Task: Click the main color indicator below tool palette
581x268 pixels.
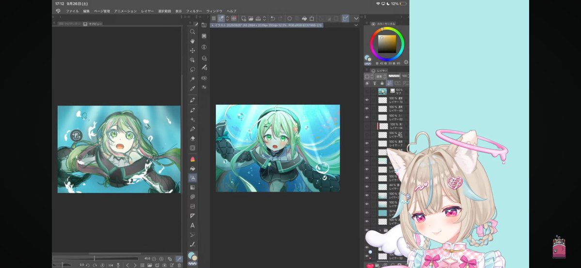Action: [191, 255]
